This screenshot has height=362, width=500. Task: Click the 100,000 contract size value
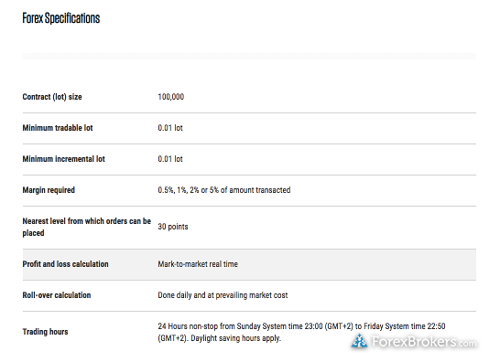click(x=171, y=97)
